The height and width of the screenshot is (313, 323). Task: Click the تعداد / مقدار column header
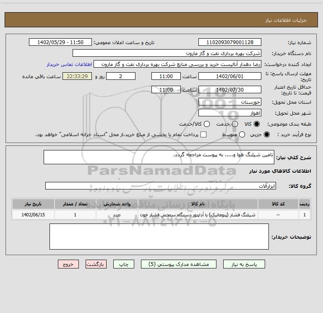pyautogui.click(x=75, y=204)
